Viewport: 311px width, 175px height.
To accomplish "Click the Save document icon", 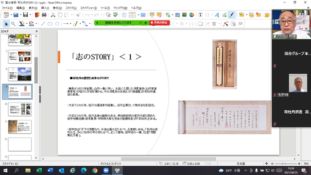I will tap(25, 15).
